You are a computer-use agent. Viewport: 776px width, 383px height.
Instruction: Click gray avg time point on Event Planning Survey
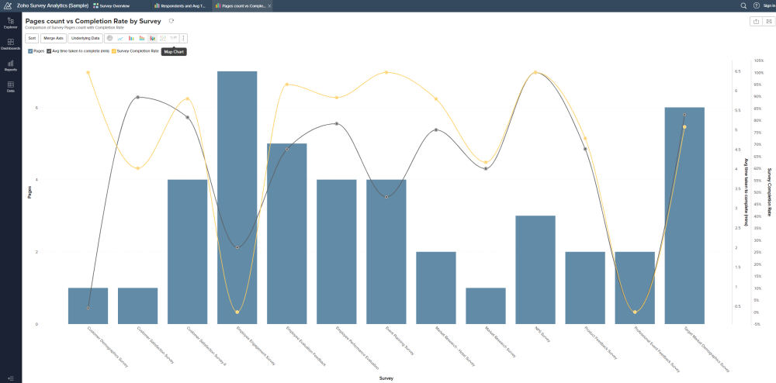tap(386, 197)
